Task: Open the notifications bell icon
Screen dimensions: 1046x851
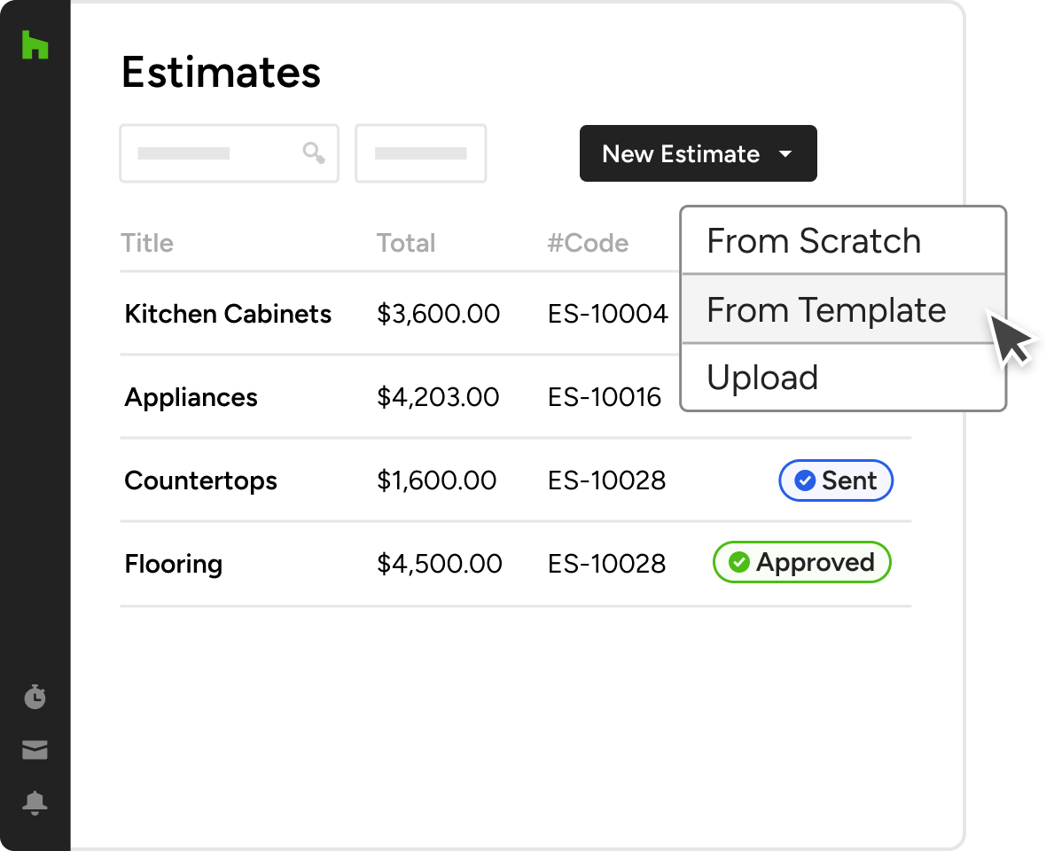Action: click(x=35, y=803)
